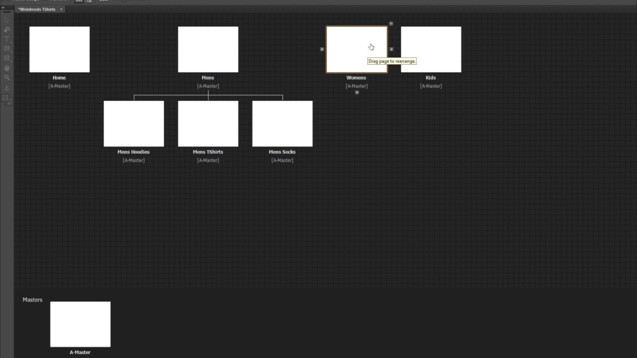Add a child page below Womens
This screenshot has width=637, height=358.
pyautogui.click(x=357, y=92)
